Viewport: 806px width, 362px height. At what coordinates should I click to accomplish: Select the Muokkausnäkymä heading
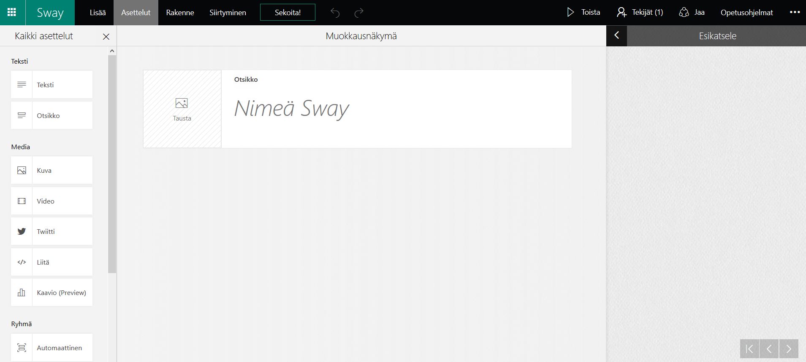click(361, 36)
